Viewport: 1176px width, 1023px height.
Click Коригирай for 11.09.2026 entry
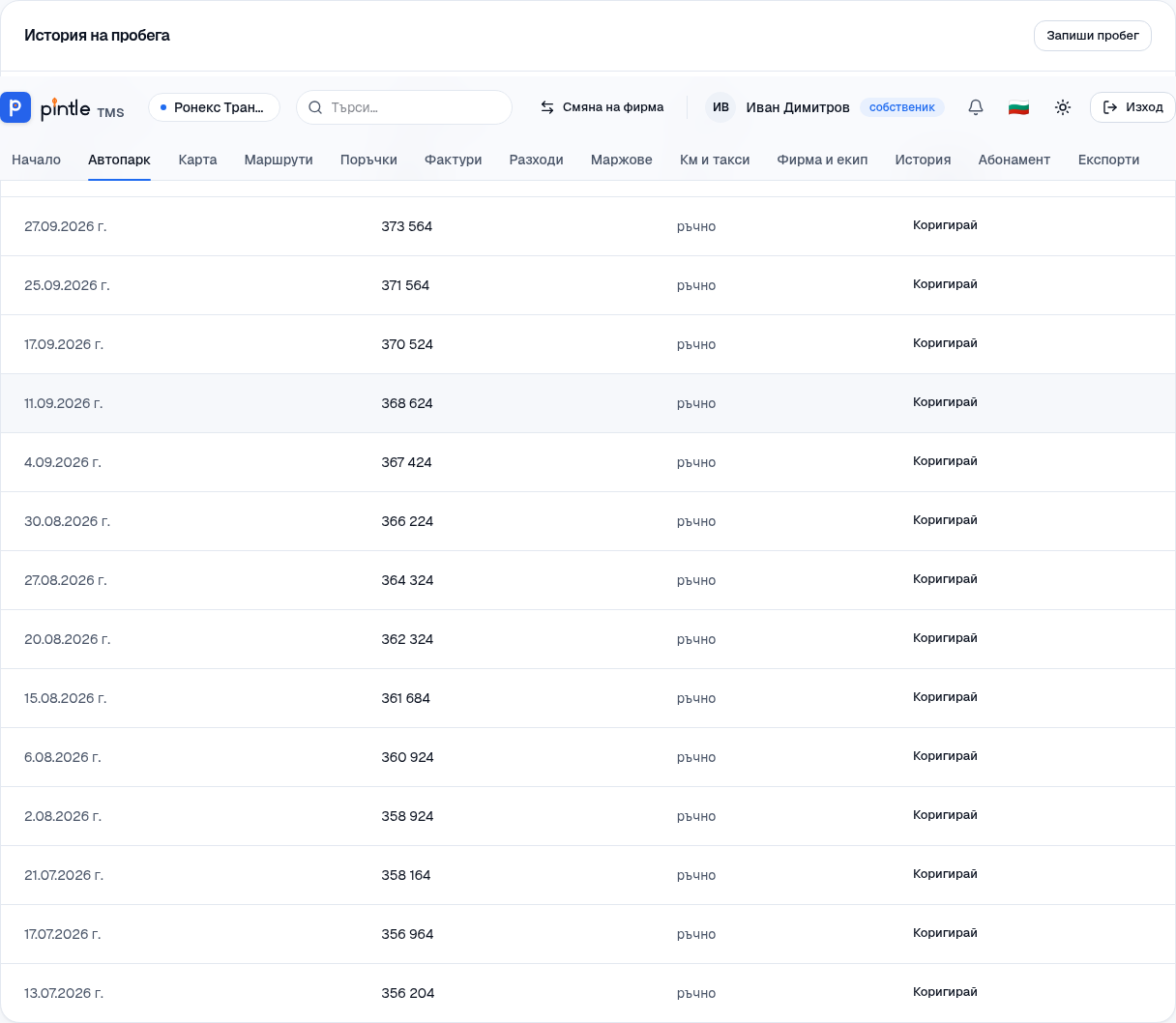pos(945,402)
